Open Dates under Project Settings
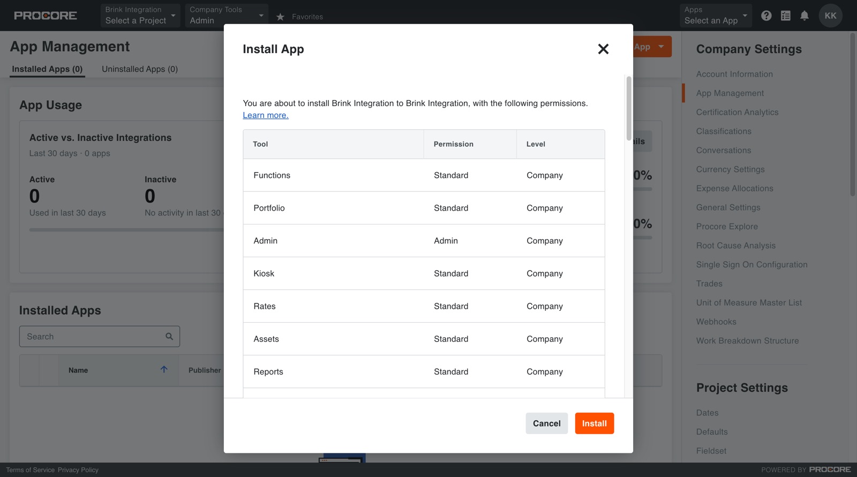 click(x=708, y=413)
